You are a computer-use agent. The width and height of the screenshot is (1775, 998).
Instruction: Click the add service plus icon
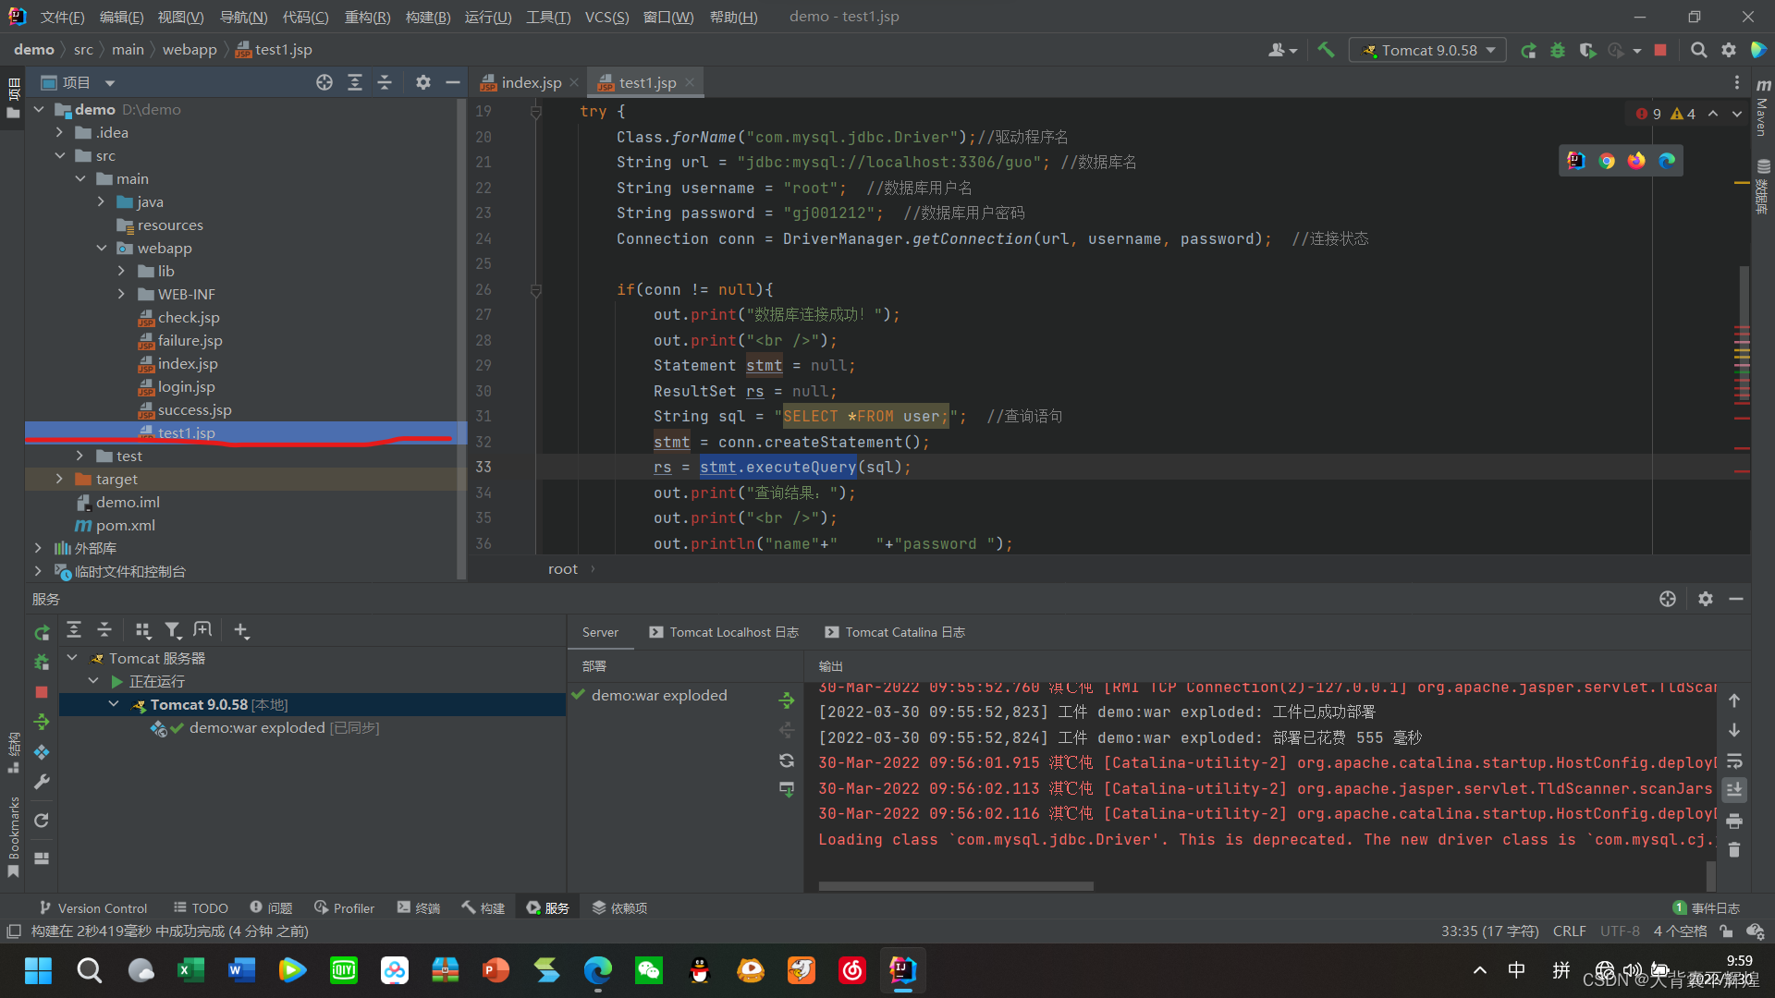click(241, 630)
